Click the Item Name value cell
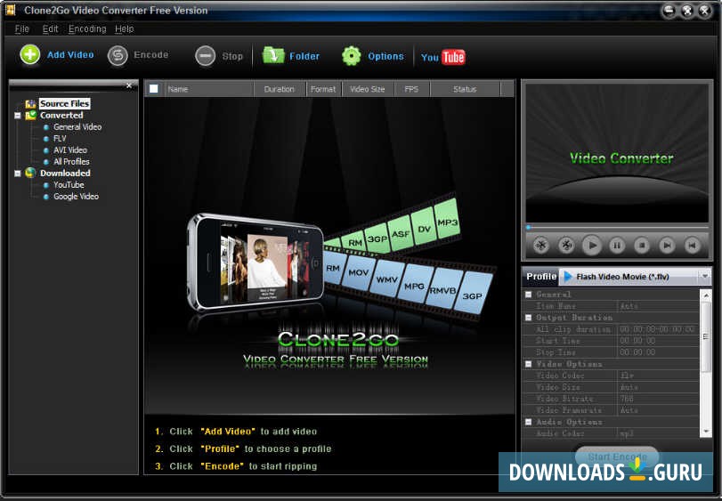The height and width of the screenshot is (501, 722). click(x=659, y=306)
